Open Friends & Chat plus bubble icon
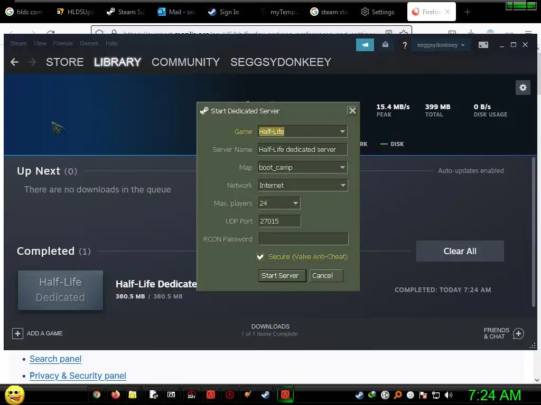Screen dimensions: 541x405 (518, 333)
